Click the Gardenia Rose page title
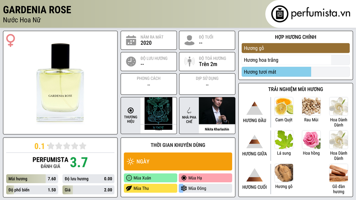 [37, 10]
